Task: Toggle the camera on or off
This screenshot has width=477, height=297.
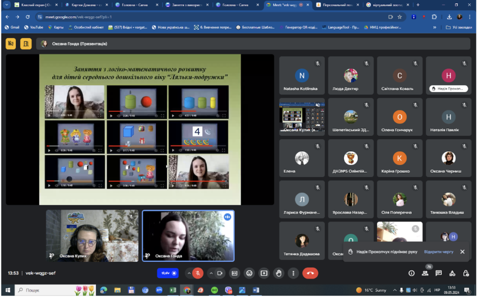Action: pyautogui.click(x=220, y=273)
